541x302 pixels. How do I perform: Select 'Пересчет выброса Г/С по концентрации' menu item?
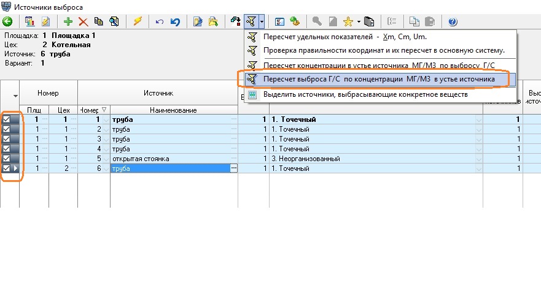click(378, 79)
